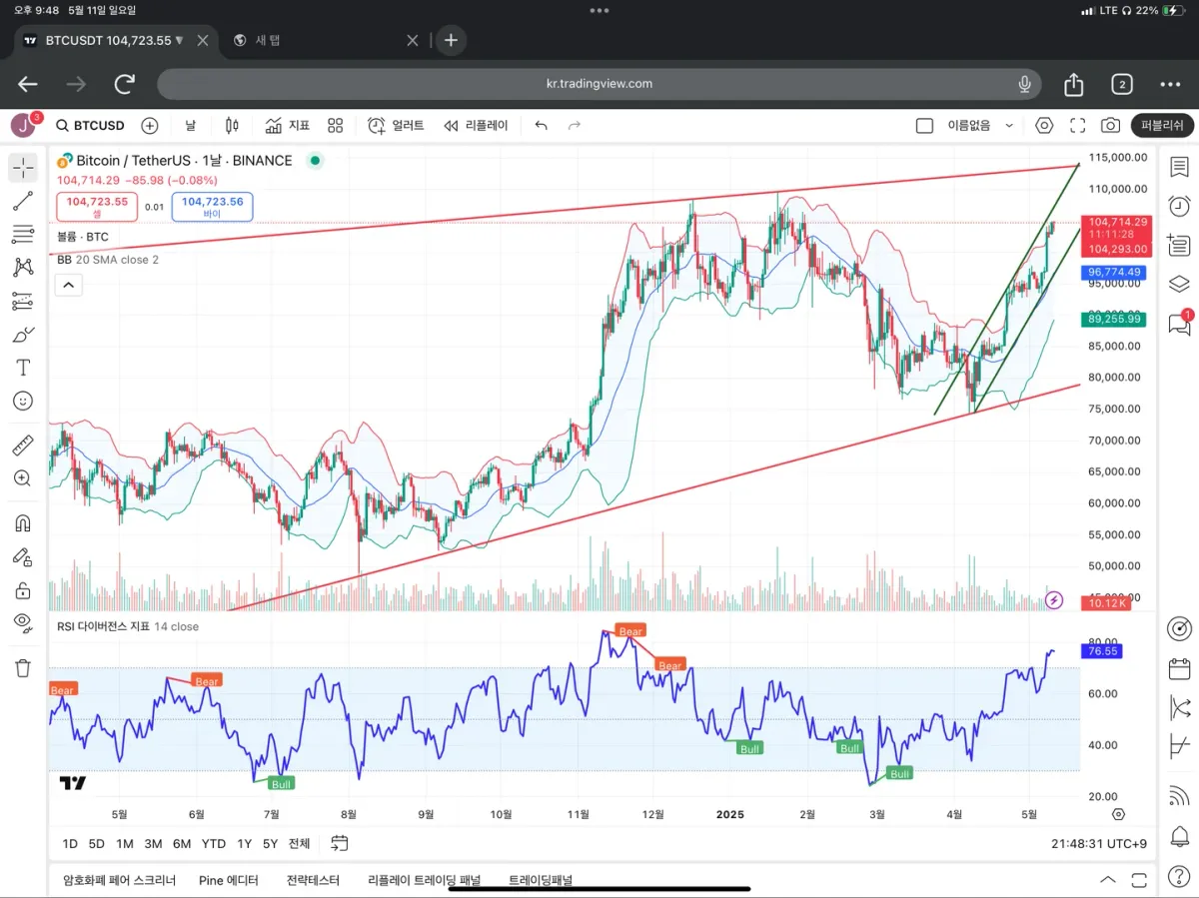1199x898 pixels.
Task: Enter fullscreen mode for the chart
Action: [1077, 126]
